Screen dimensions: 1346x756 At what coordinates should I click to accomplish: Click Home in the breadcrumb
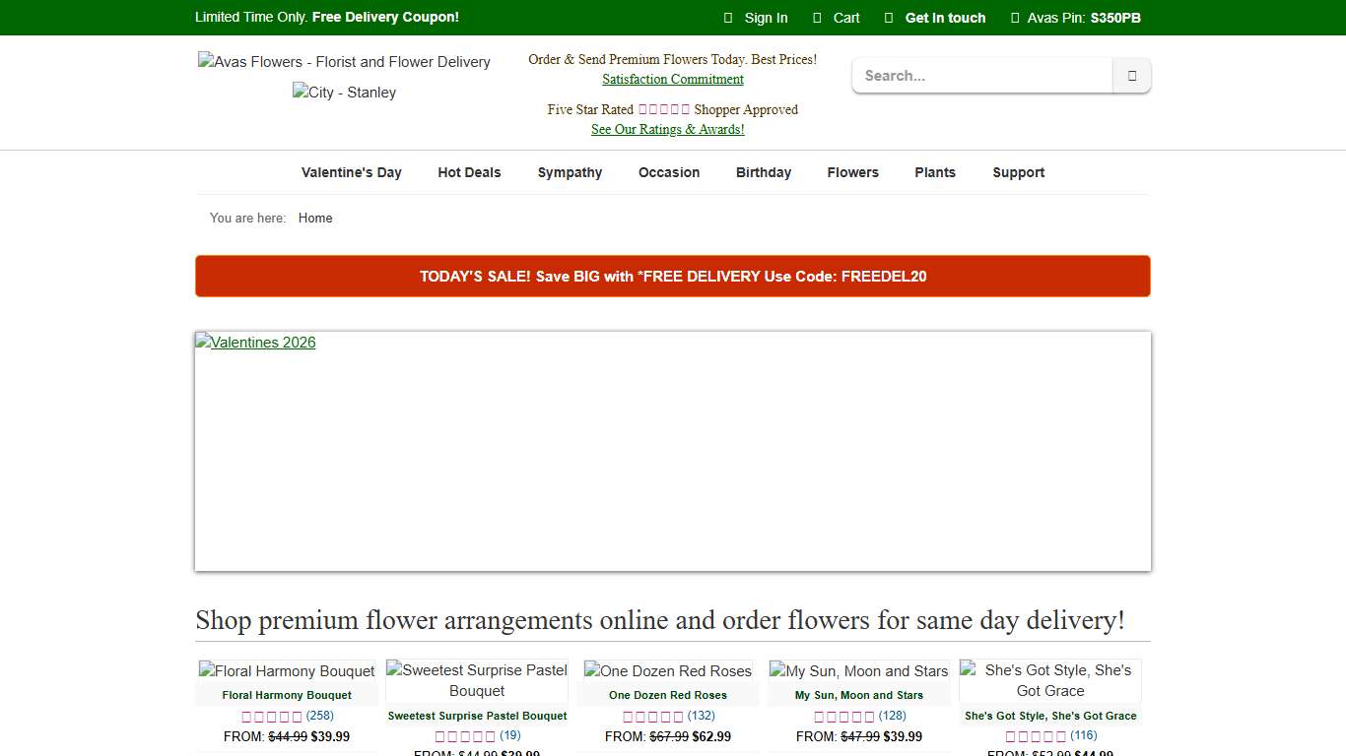click(315, 219)
